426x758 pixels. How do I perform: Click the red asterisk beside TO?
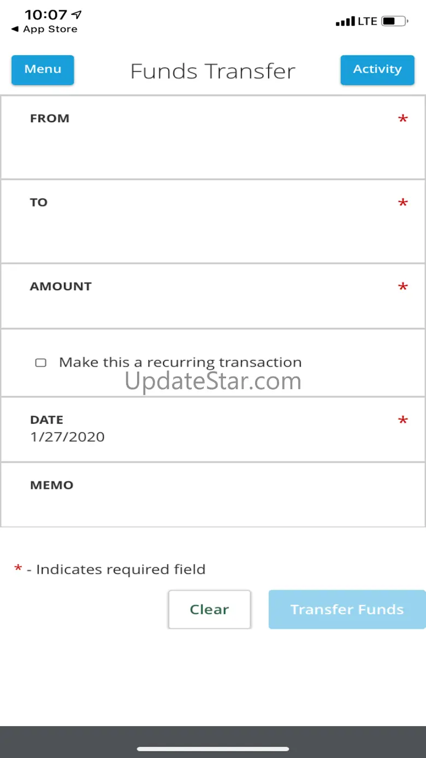[403, 203]
